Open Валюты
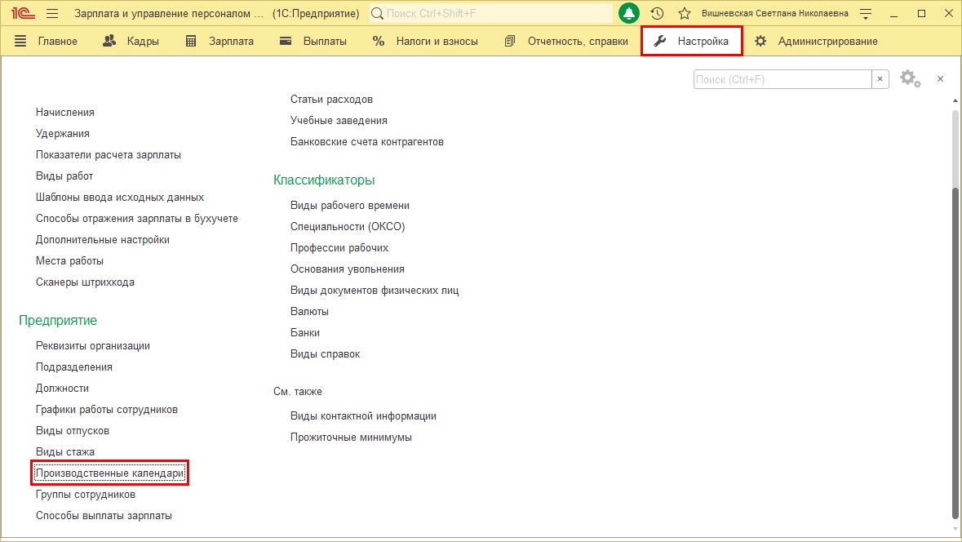Image resolution: width=962 pixels, height=542 pixels. point(309,311)
